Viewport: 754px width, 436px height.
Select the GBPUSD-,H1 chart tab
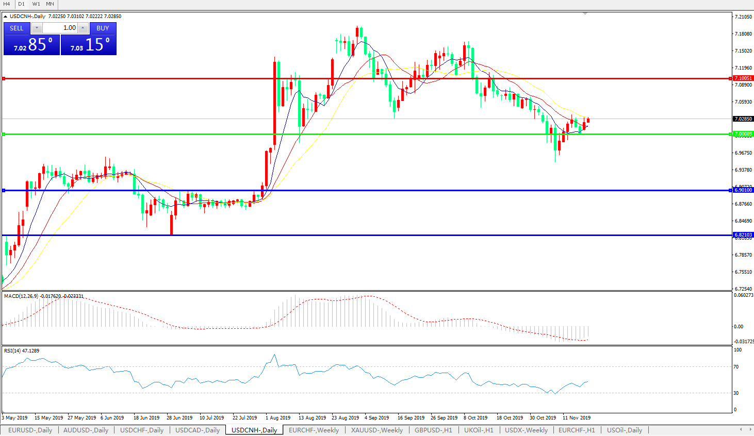433,430
